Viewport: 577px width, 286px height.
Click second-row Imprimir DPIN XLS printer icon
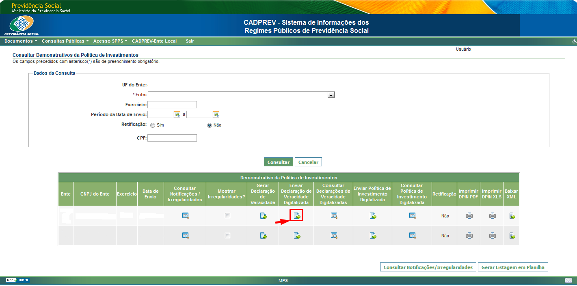click(x=492, y=235)
